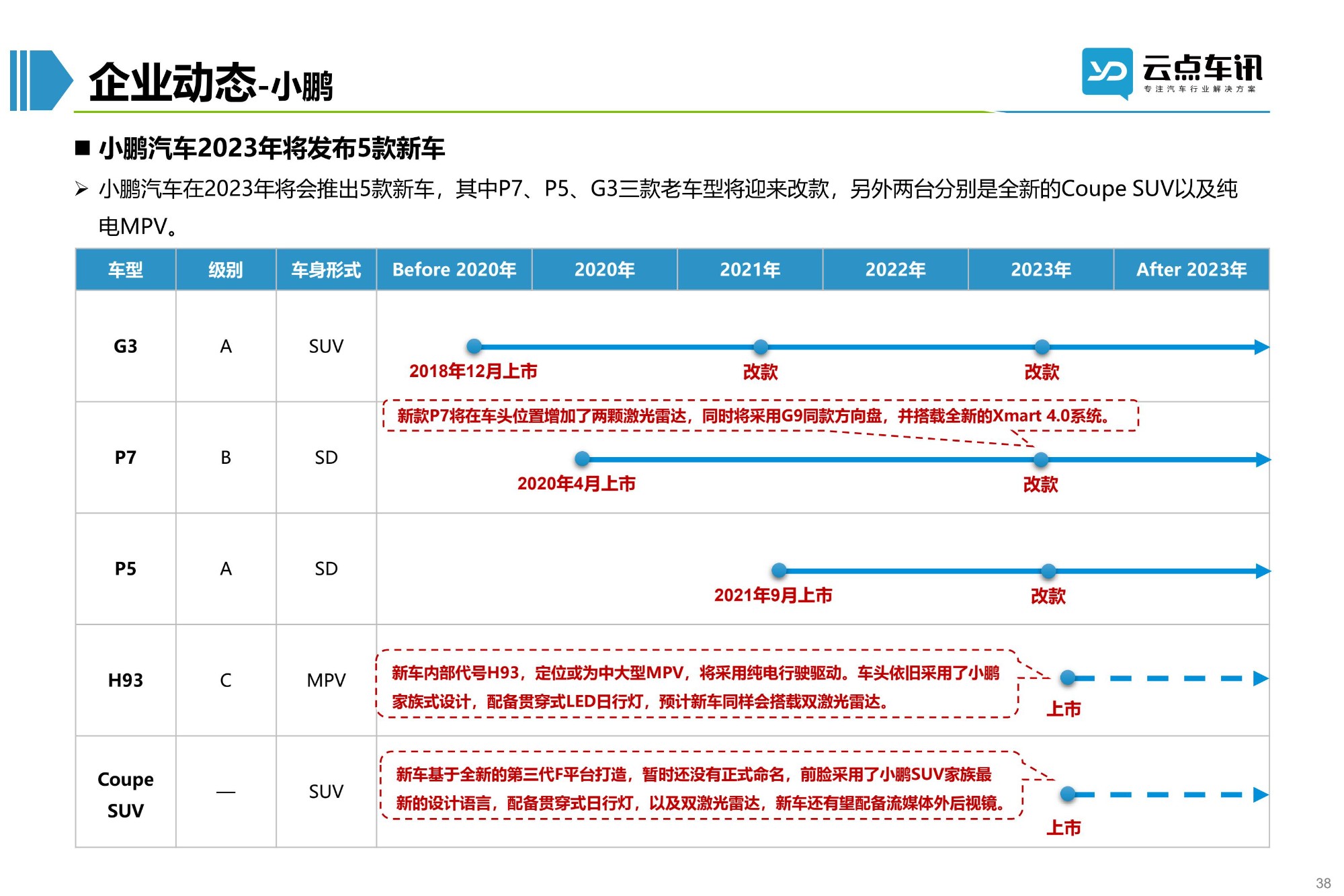Screen dimensions: 1344x896
Task: Click the 2022年 column header
Action: click(896, 270)
